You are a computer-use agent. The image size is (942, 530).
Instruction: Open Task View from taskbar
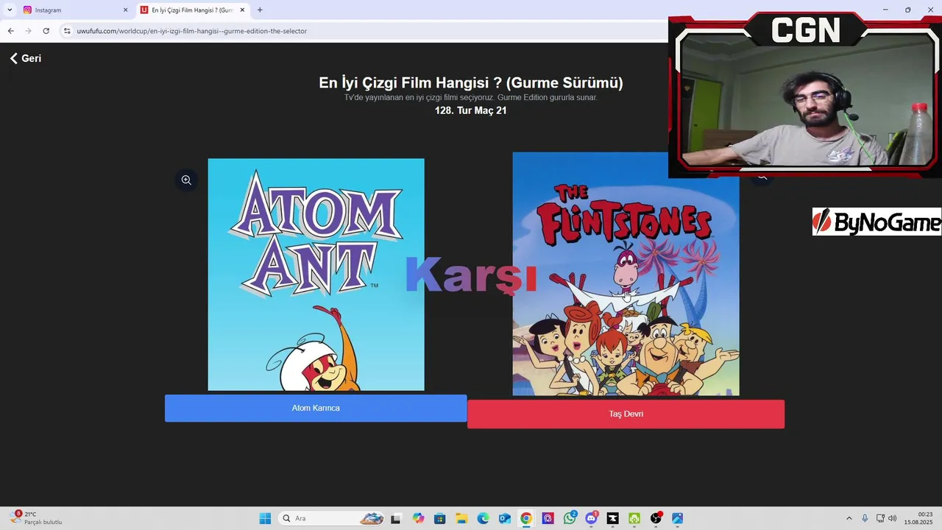point(396,518)
